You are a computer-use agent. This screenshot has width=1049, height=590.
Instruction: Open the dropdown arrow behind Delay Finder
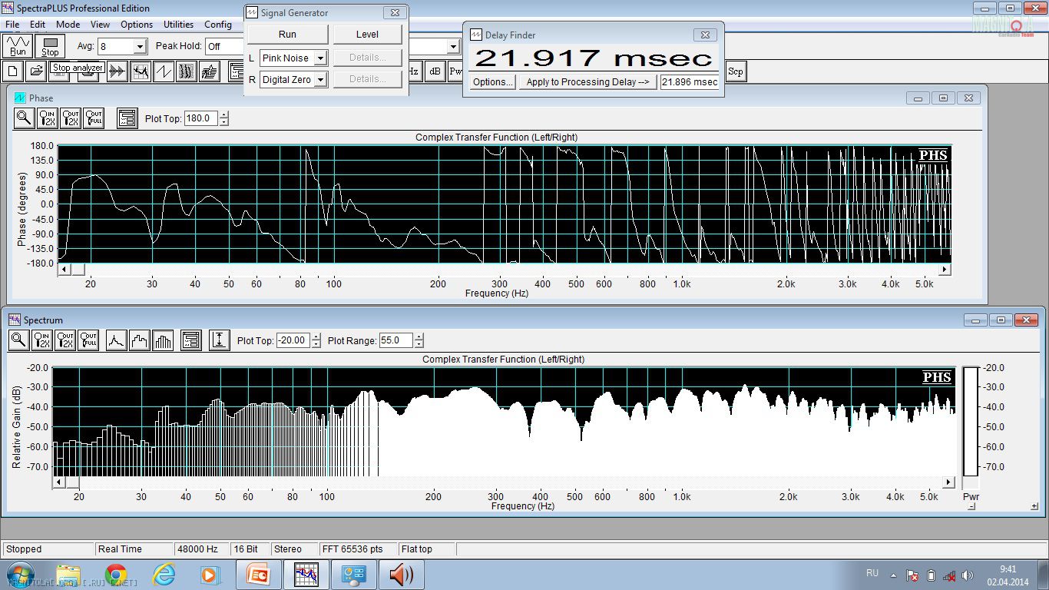click(453, 46)
